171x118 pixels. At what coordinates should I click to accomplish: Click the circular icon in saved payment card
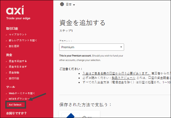coord(84,117)
